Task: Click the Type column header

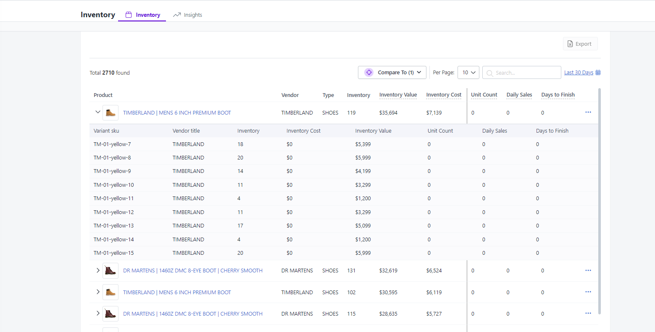Action: point(328,95)
